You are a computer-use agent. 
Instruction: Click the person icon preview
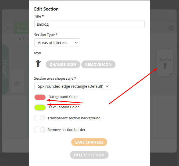(x=38, y=64)
